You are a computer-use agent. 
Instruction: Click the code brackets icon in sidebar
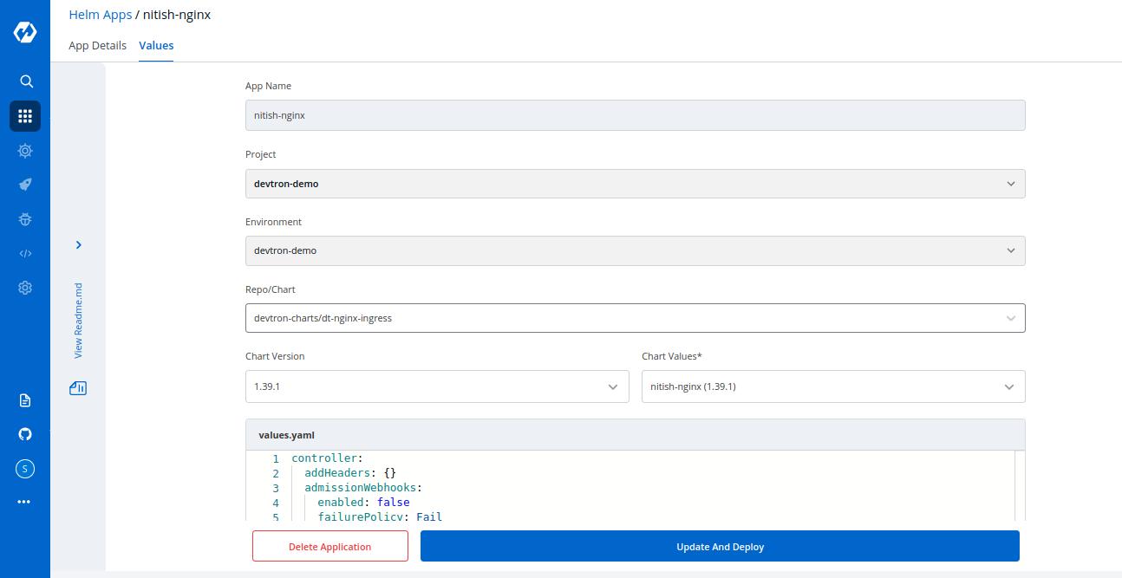[x=25, y=254]
